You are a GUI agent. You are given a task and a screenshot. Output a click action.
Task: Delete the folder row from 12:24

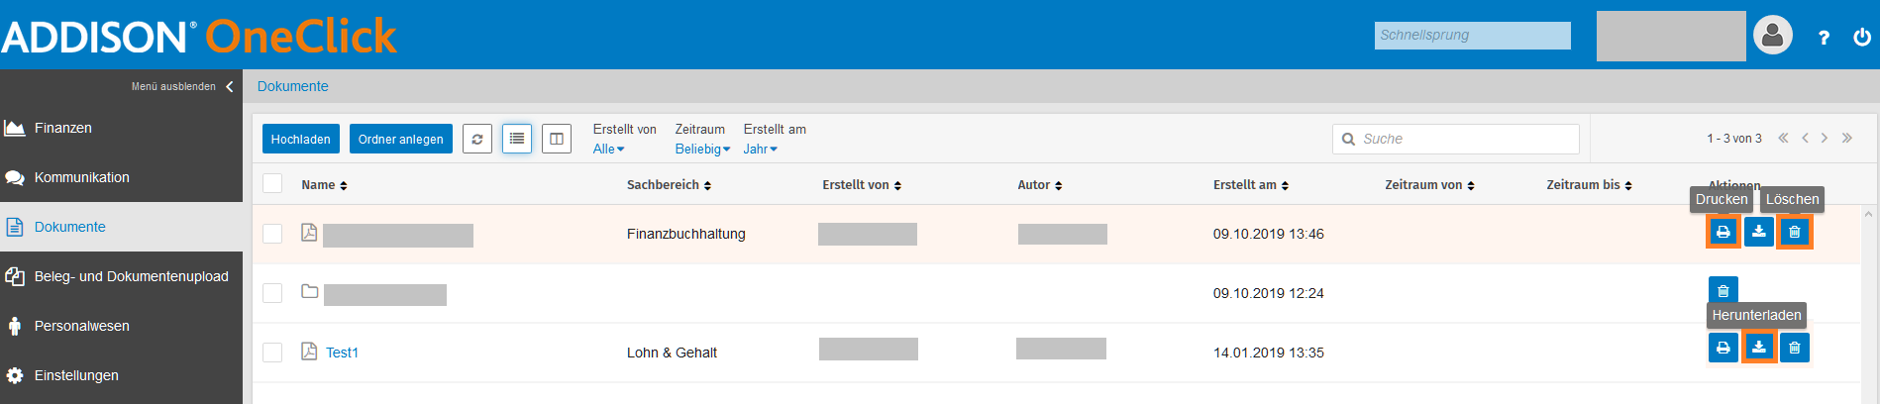[x=1723, y=291]
